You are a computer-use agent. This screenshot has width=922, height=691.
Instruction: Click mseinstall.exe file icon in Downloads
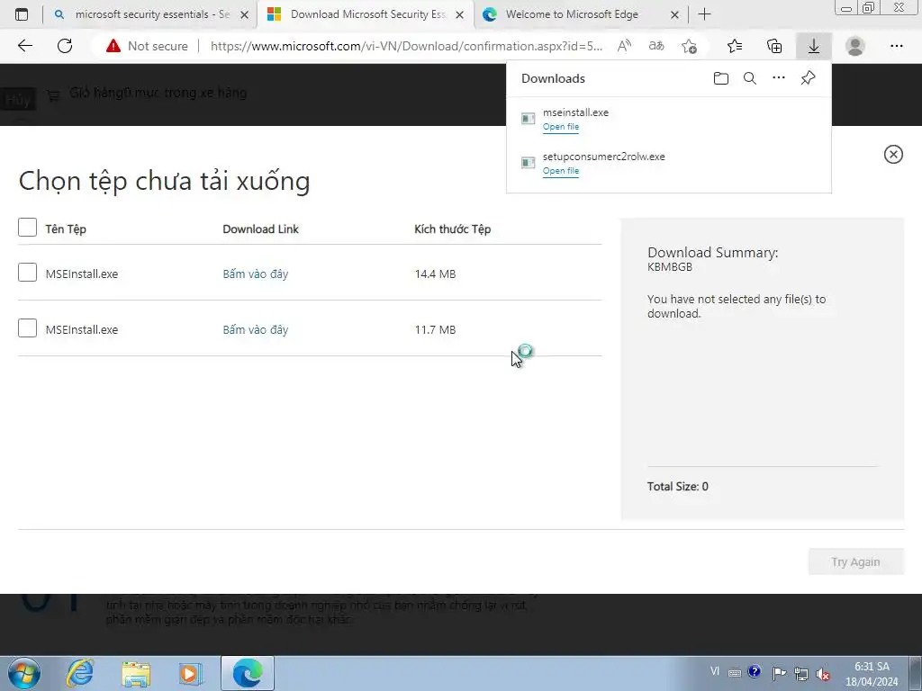[528, 119]
